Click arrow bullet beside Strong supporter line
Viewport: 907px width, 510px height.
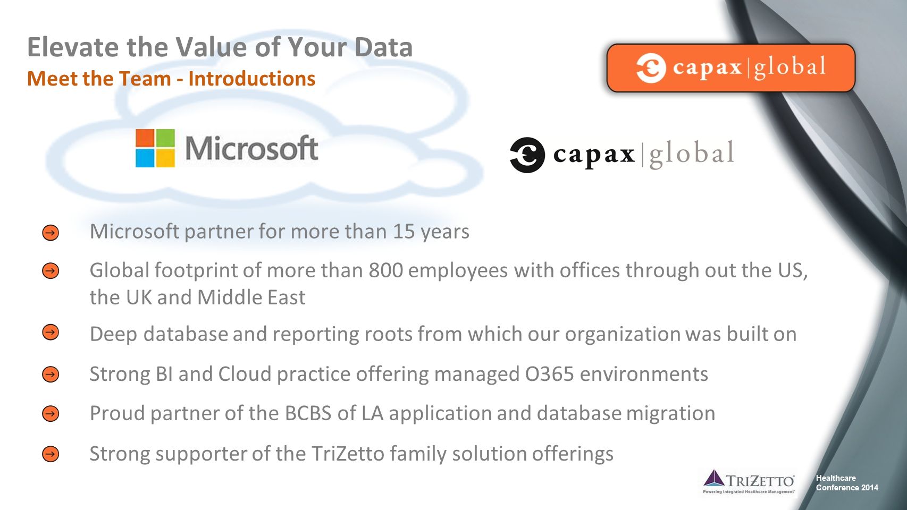(x=51, y=454)
